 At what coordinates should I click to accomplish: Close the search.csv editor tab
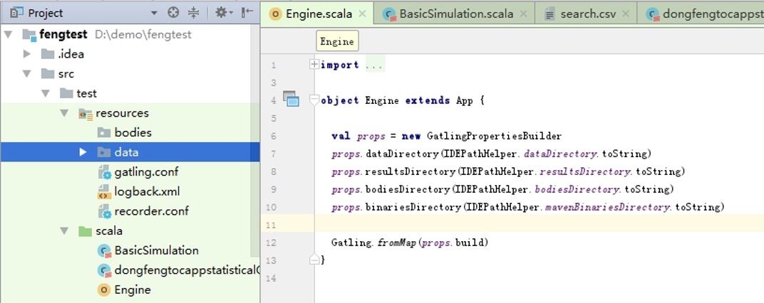625,14
